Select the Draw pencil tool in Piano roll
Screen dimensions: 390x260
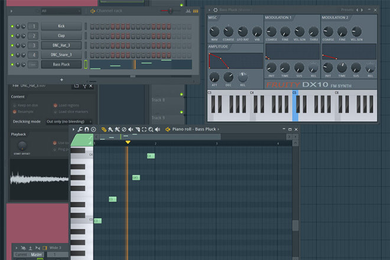coord(104,129)
